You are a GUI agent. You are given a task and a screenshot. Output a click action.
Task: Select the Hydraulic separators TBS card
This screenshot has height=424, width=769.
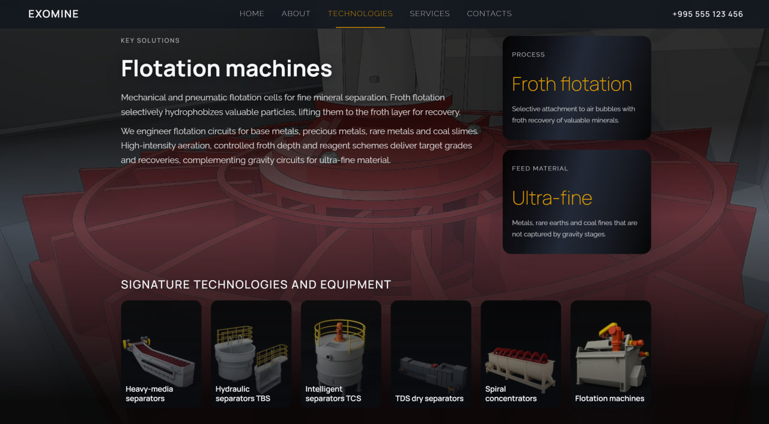pyautogui.click(x=251, y=354)
